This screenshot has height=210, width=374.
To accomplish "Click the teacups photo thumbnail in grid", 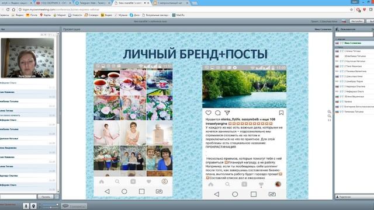I will tap(106, 83).
